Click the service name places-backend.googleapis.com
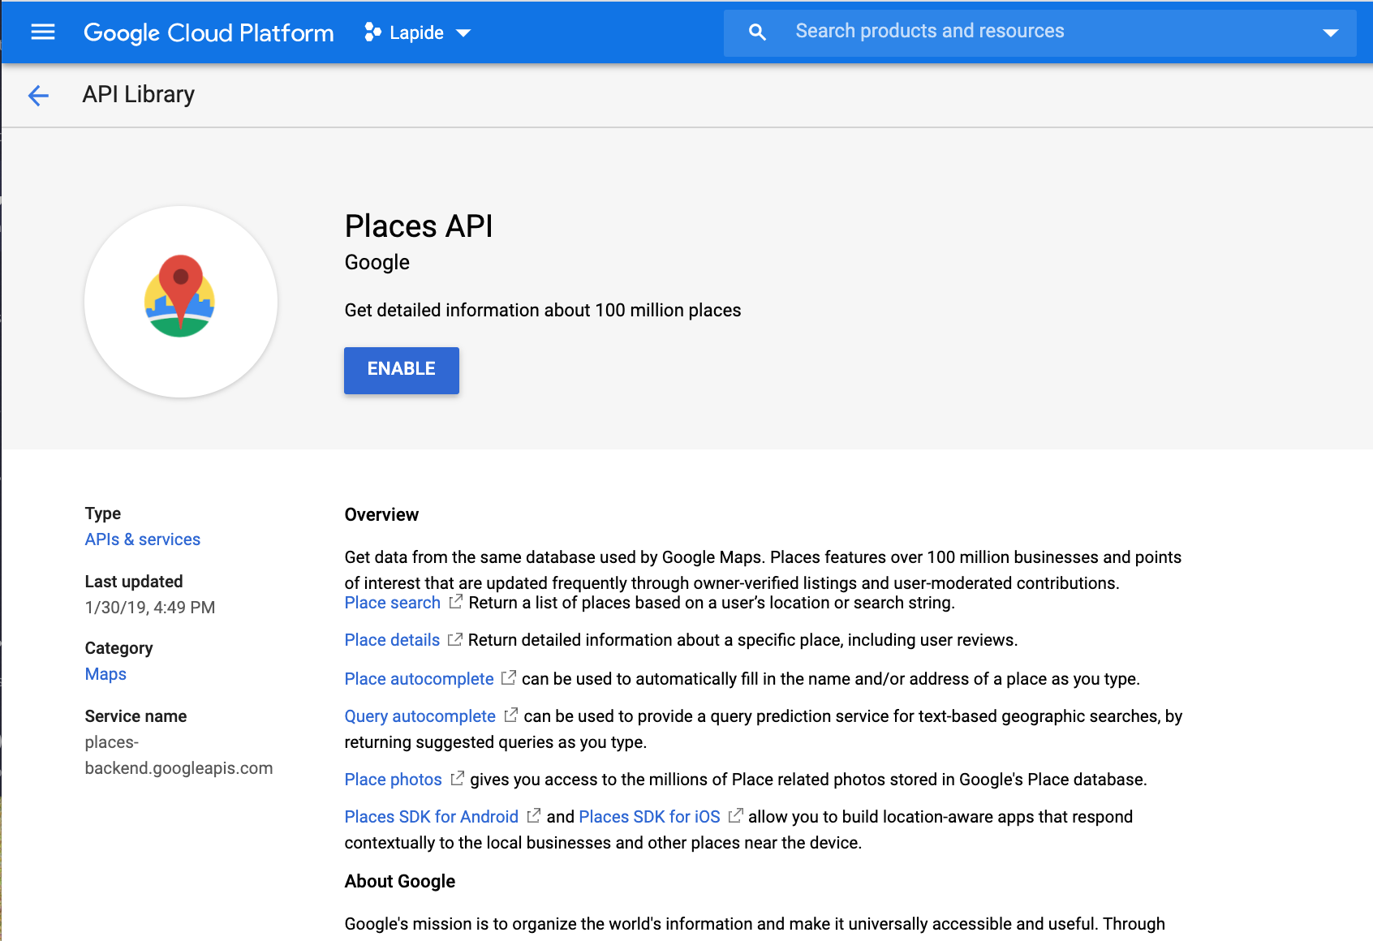Screen dimensions: 1373x941 179,755
